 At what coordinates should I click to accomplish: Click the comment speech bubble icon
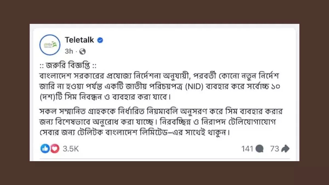(260, 149)
